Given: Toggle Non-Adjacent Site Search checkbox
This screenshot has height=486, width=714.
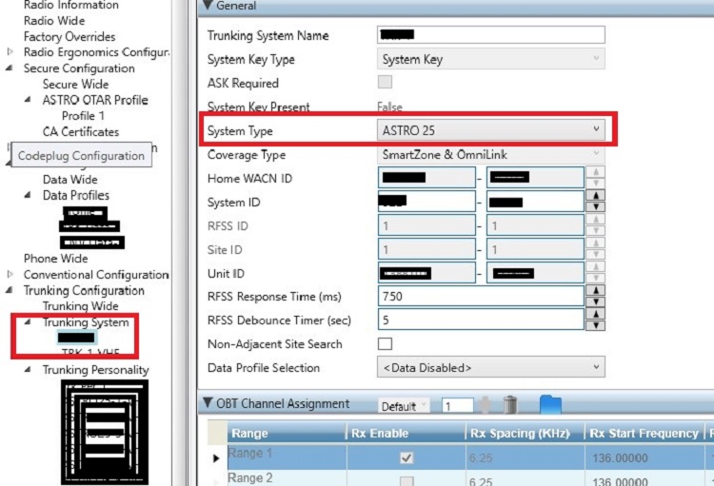Looking at the screenshot, I should click(x=386, y=343).
